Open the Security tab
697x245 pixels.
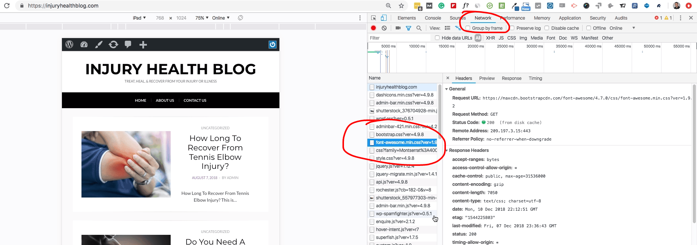598,18
